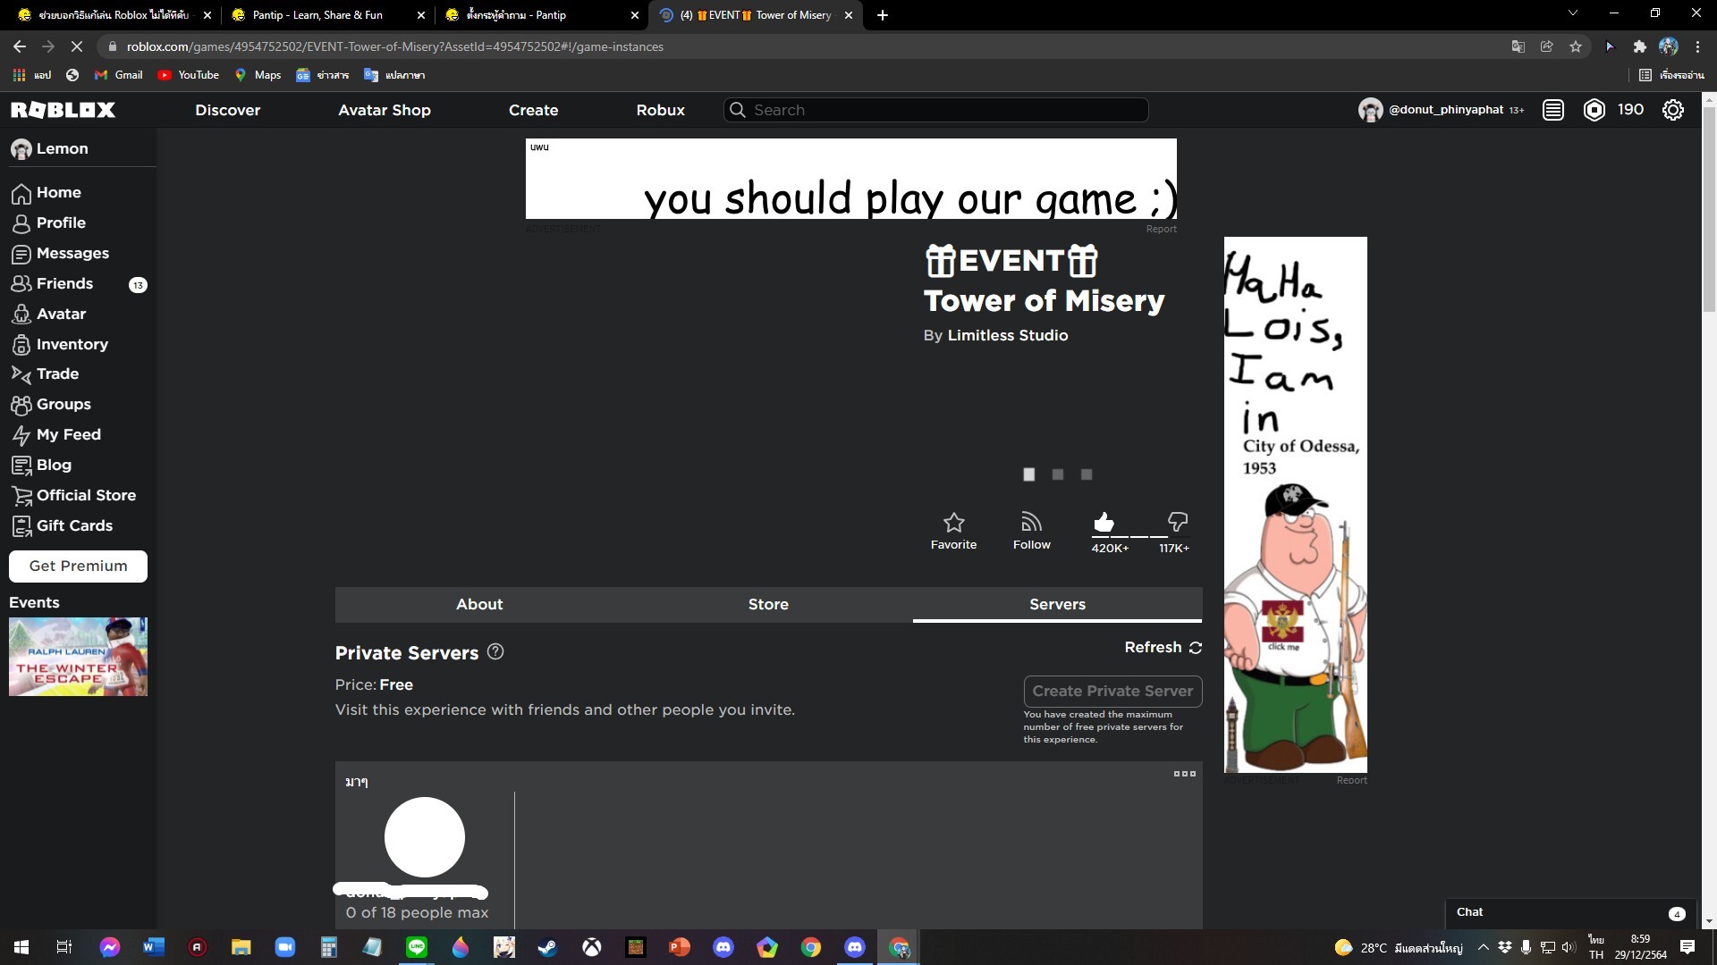The height and width of the screenshot is (965, 1717).
Task: Select the first carousel indicator square
Action: click(x=1029, y=474)
